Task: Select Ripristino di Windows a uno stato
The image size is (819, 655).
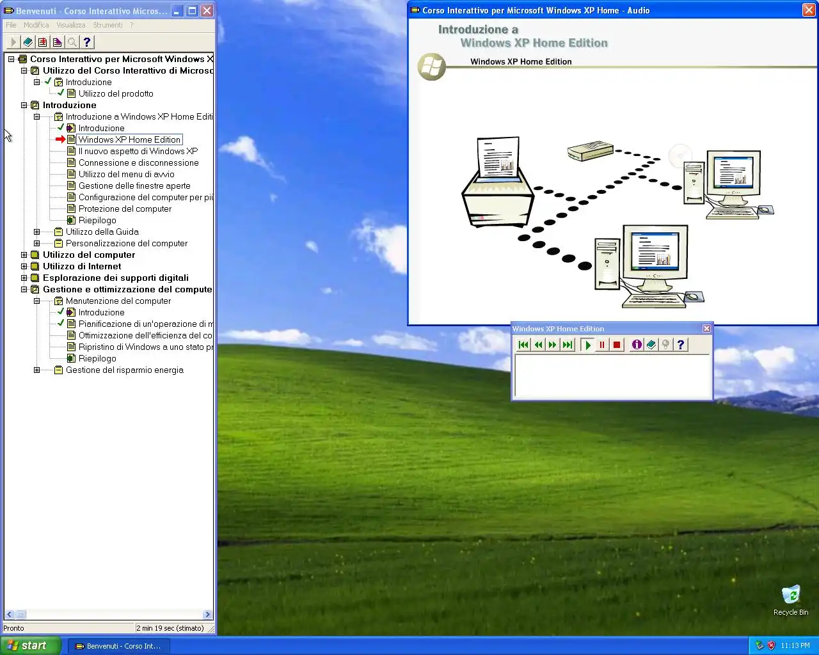Action: tap(146, 347)
